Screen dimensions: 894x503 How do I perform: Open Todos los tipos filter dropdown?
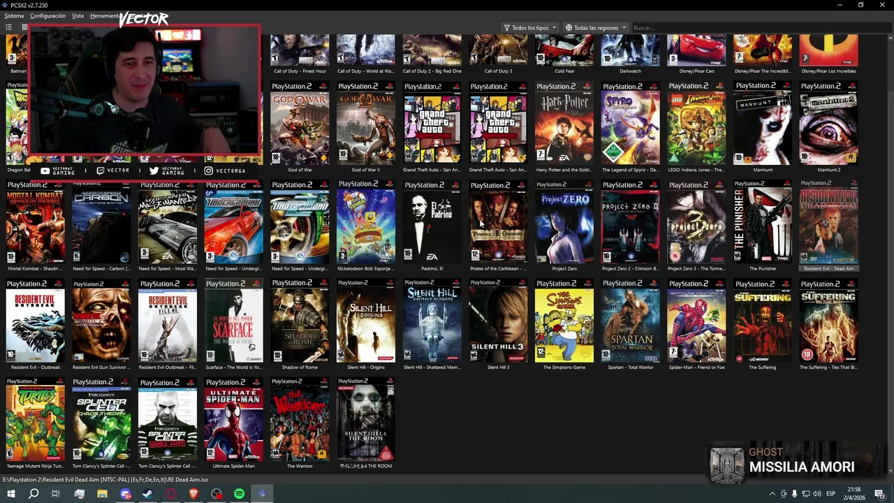[x=530, y=28]
